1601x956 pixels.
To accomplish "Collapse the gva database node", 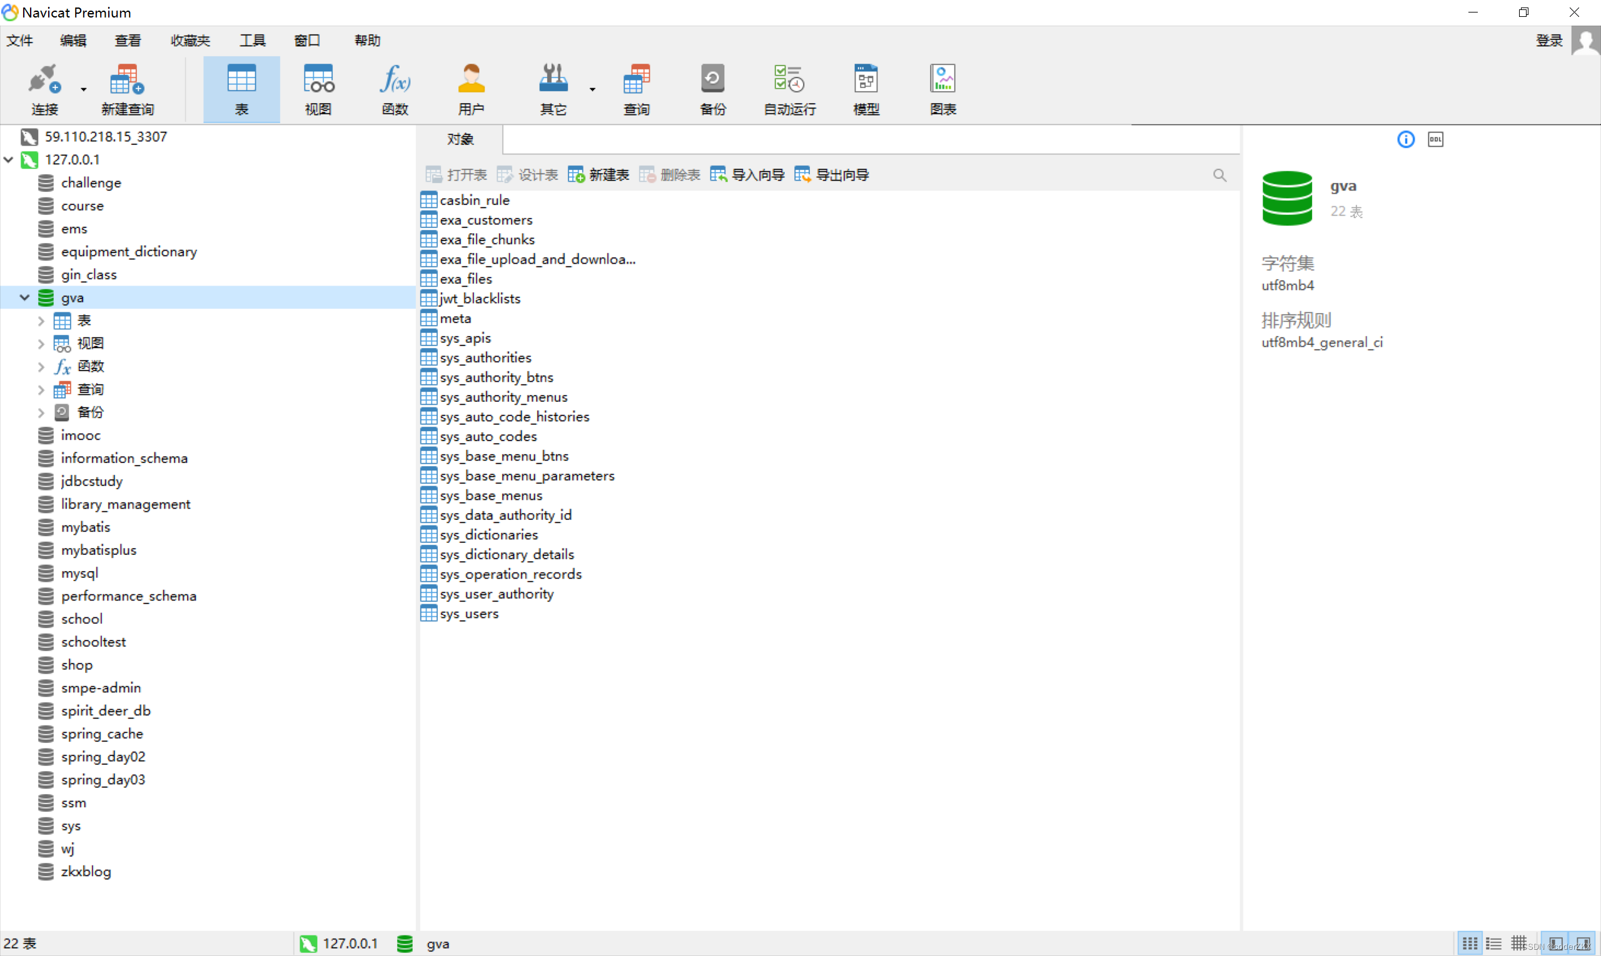I will (x=24, y=297).
